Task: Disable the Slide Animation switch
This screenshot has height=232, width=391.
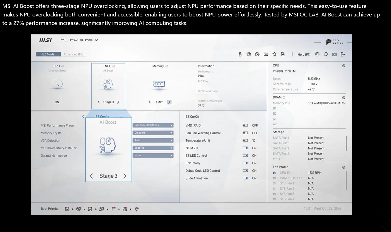Action: tap(245, 178)
